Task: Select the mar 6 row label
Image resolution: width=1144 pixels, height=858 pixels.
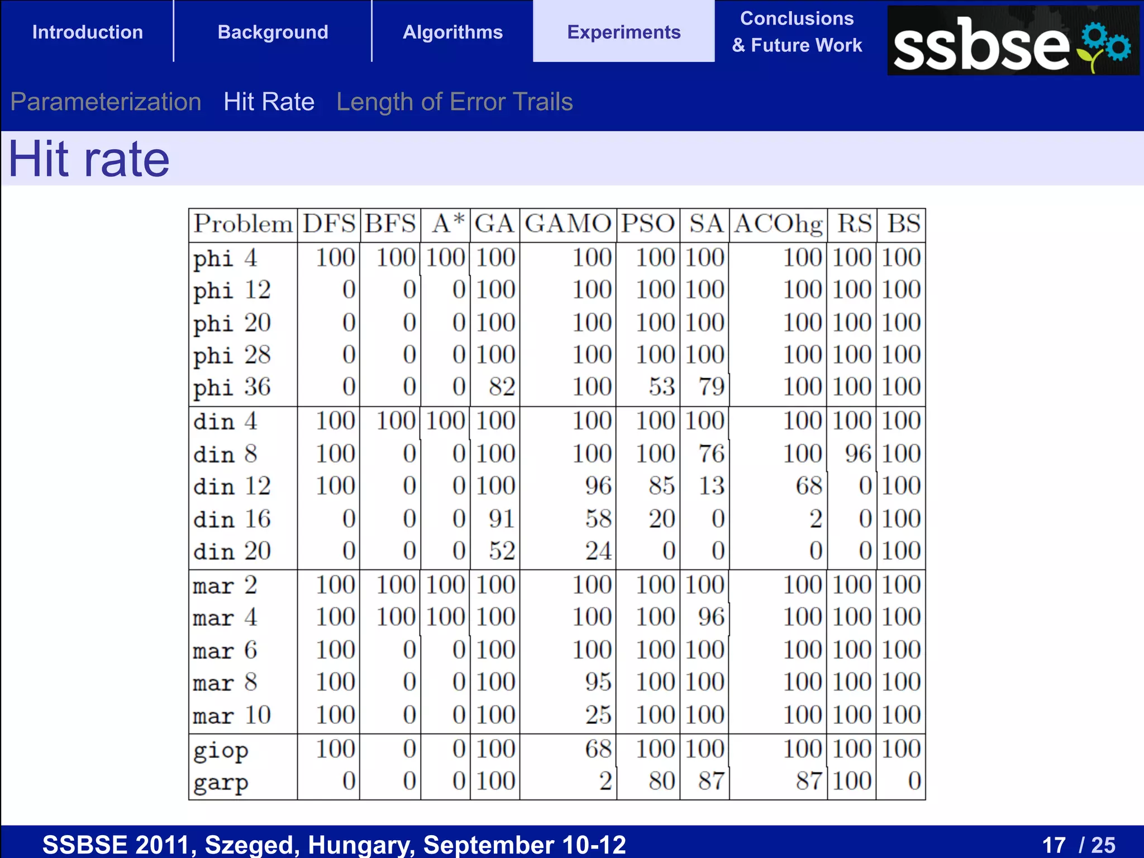Action: click(225, 651)
